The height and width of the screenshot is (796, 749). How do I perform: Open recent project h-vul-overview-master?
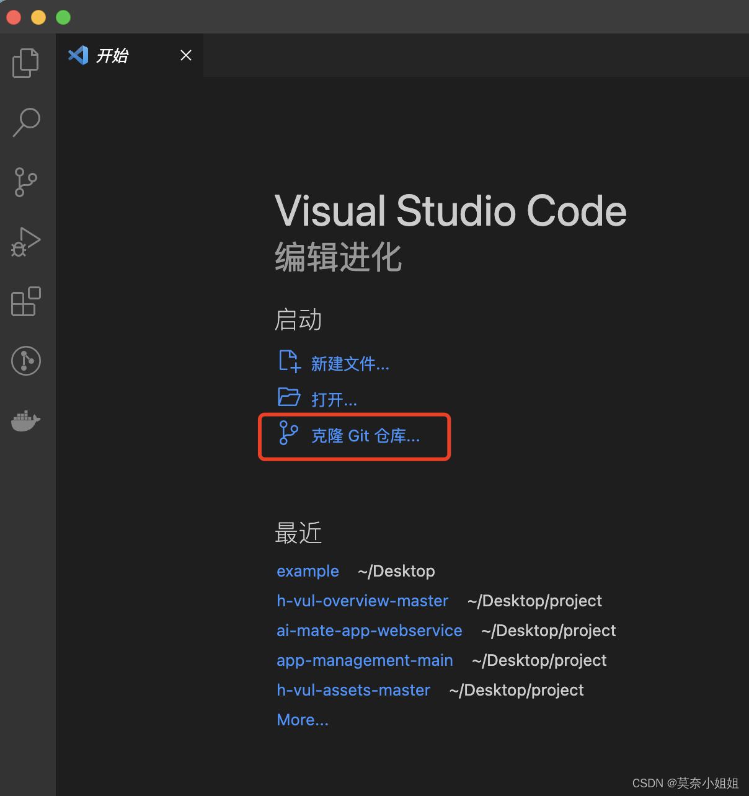tap(363, 601)
